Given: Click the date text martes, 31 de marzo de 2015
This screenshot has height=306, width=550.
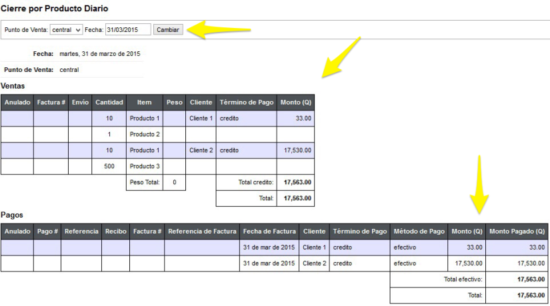Looking at the screenshot, I should (x=99, y=54).
